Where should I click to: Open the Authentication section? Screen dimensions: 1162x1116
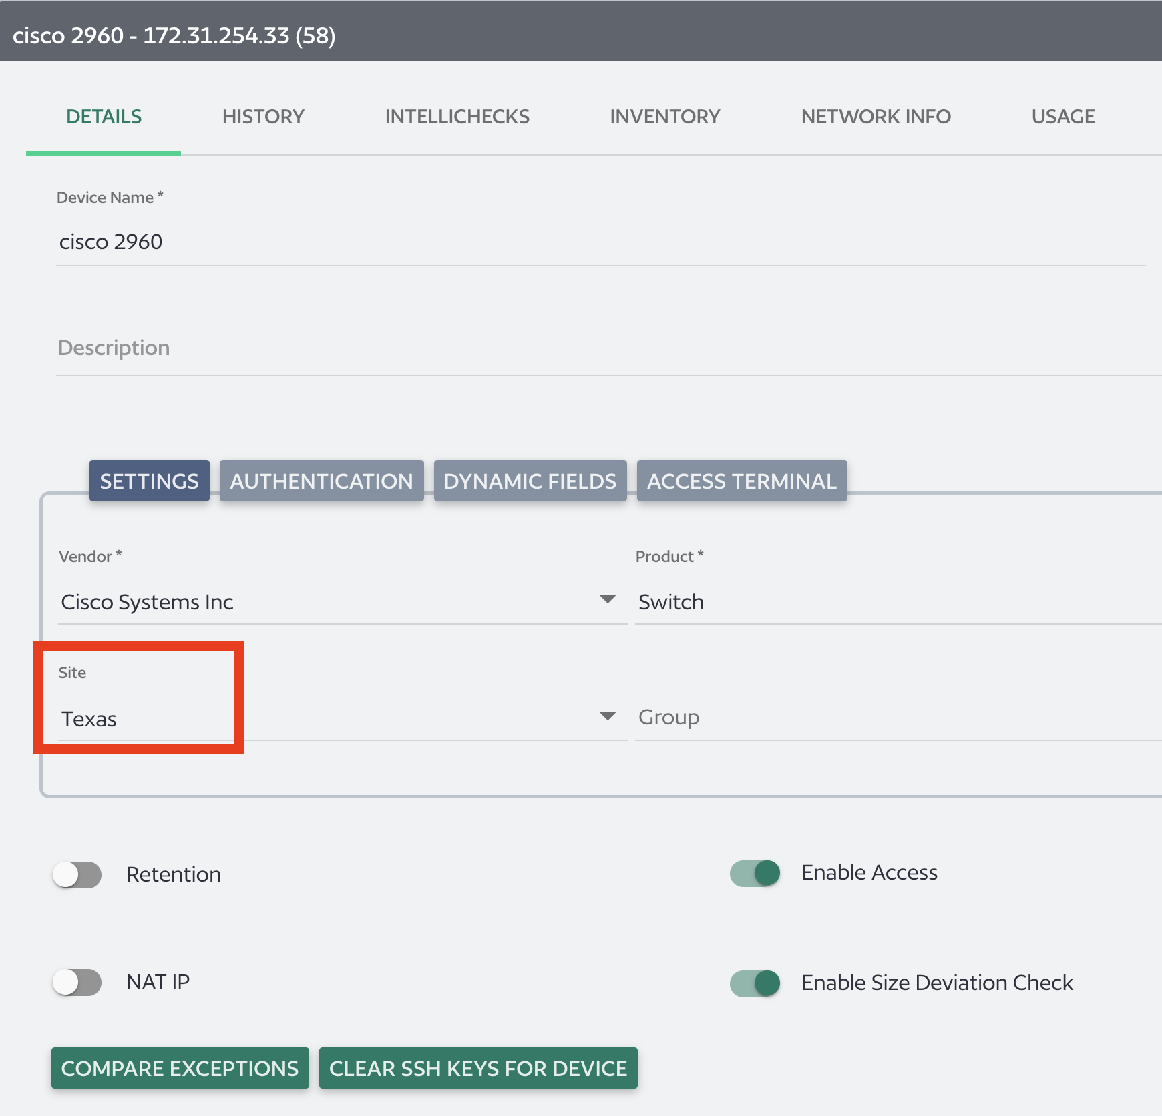click(321, 481)
